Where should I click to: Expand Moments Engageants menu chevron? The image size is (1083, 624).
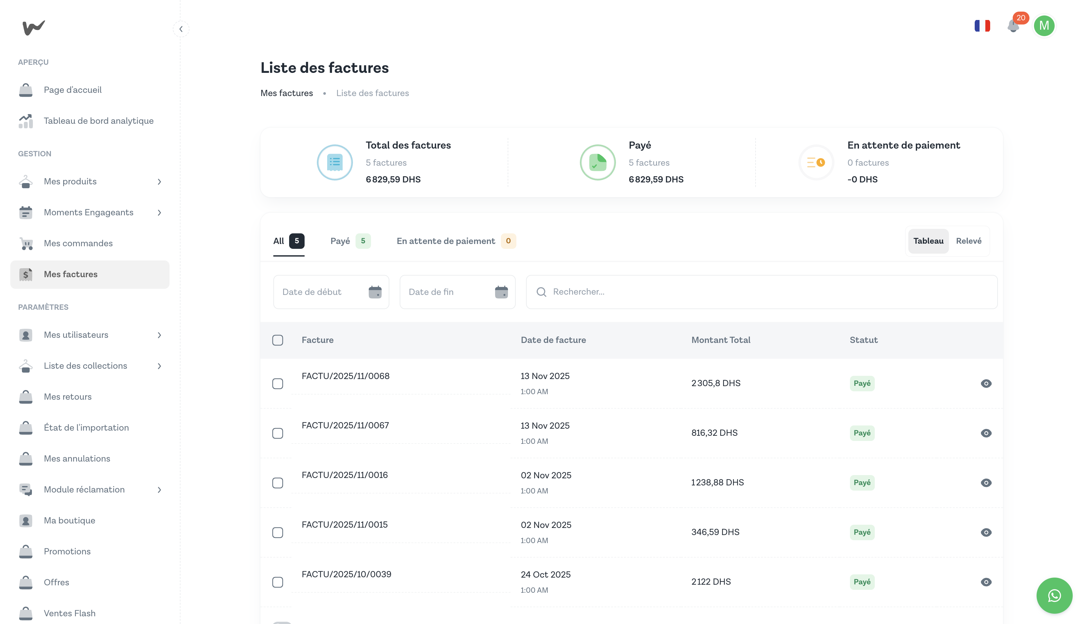click(160, 213)
